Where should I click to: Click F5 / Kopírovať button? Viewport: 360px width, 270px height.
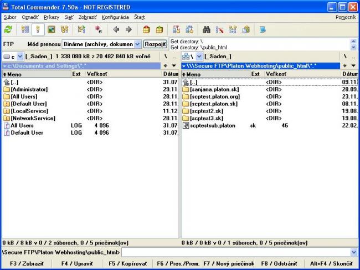(127, 263)
